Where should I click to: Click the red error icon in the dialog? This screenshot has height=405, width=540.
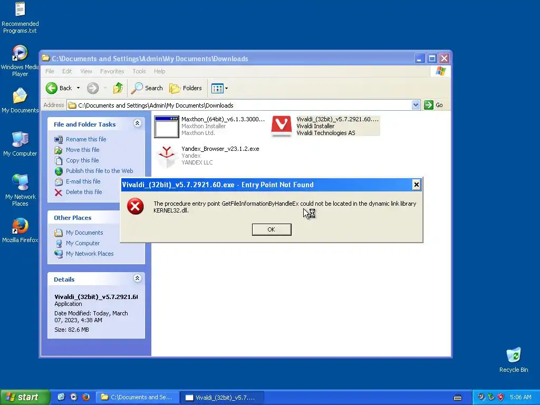[x=136, y=206]
